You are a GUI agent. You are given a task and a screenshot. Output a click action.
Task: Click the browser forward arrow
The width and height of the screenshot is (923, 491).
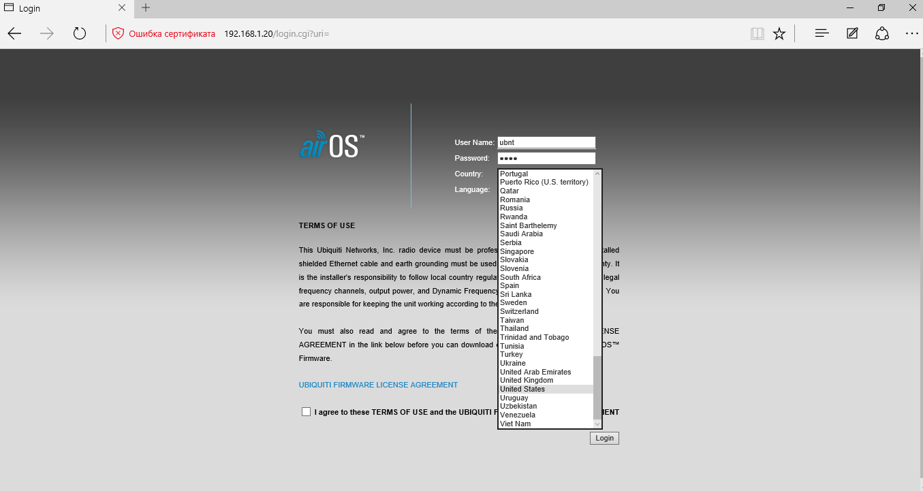coord(47,33)
